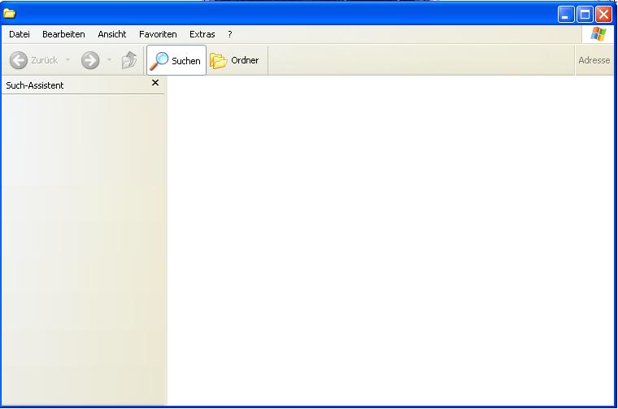Open the Extras menu
This screenshot has height=409, width=618.
coord(202,34)
